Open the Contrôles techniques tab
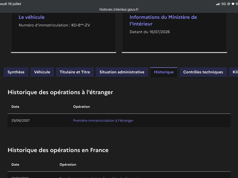This screenshot has height=178, width=238. 203,72
